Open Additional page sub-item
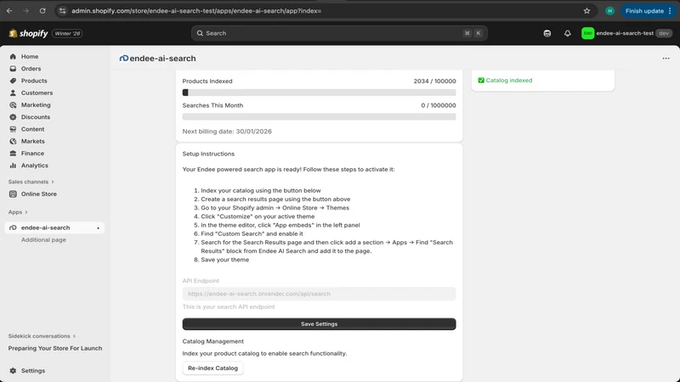The width and height of the screenshot is (680, 382). pyautogui.click(x=43, y=240)
